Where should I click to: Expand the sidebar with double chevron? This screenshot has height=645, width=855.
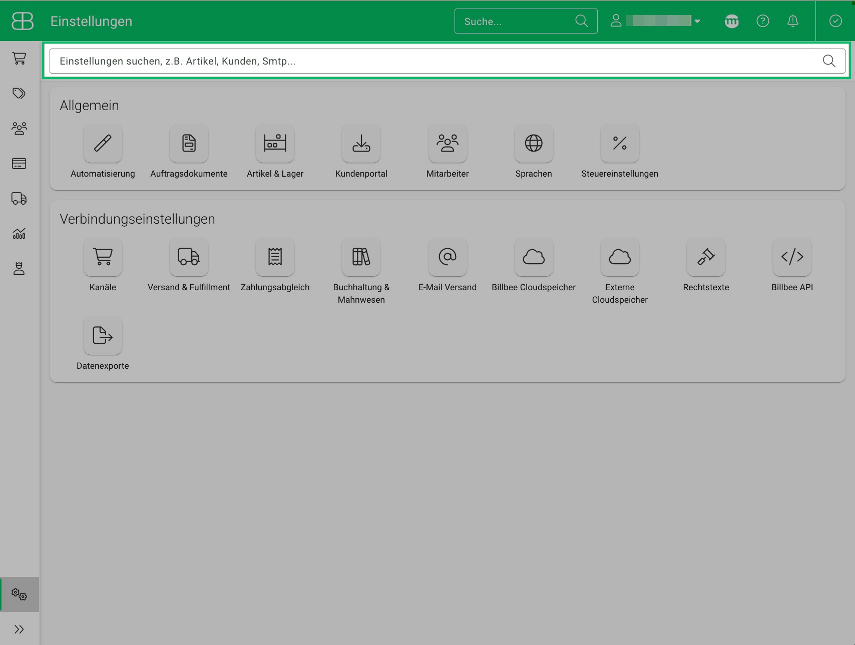pos(19,629)
